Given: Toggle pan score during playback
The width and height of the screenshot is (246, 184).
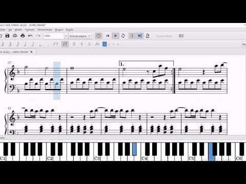Looking at the screenshot, I should tap(140, 36).
